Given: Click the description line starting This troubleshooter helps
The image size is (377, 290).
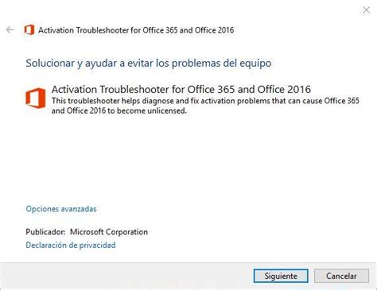Looking at the screenshot, I should pyautogui.click(x=205, y=101).
